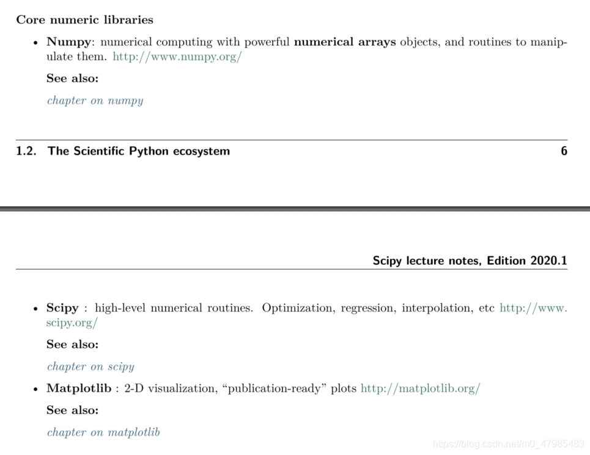The width and height of the screenshot is (590, 455).
Task: Click 'See also:' under the Scipy entry
Action: click(x=72, y=344)
